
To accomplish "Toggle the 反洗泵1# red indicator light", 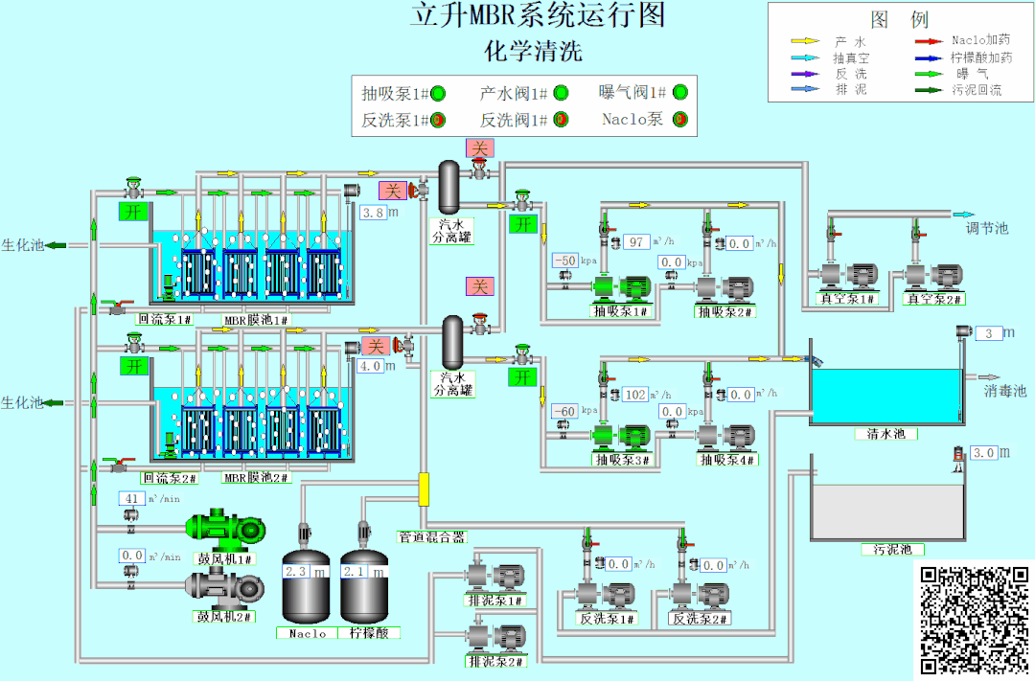I will 438,120.
